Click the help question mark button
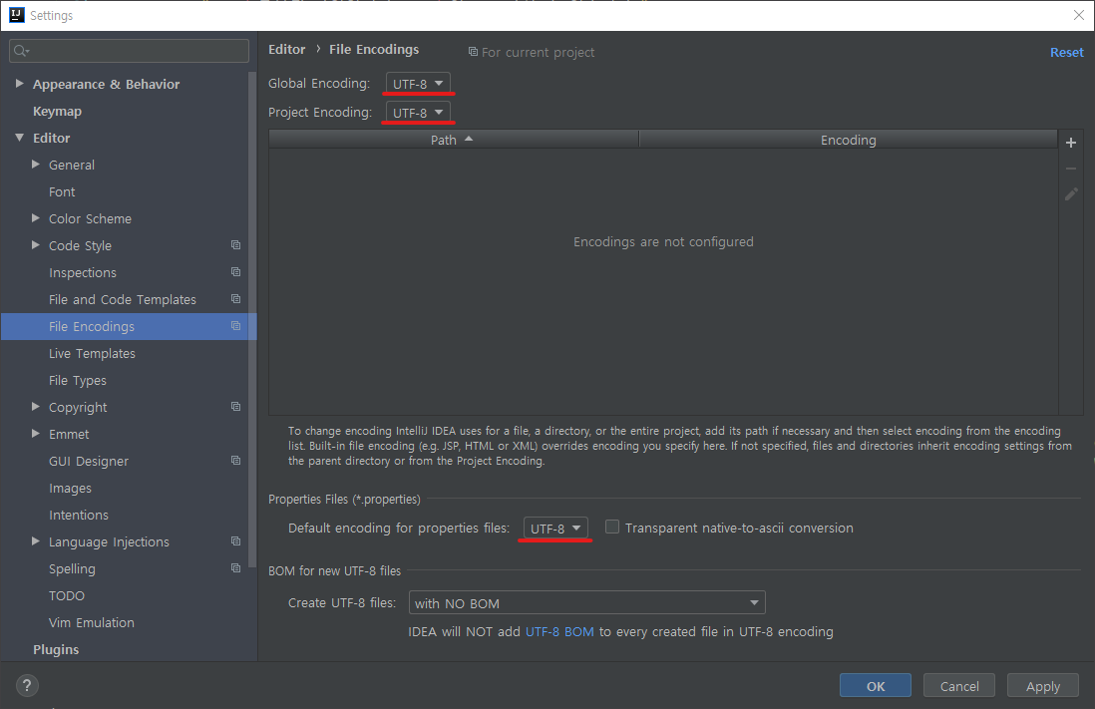 tap(27, 685)
